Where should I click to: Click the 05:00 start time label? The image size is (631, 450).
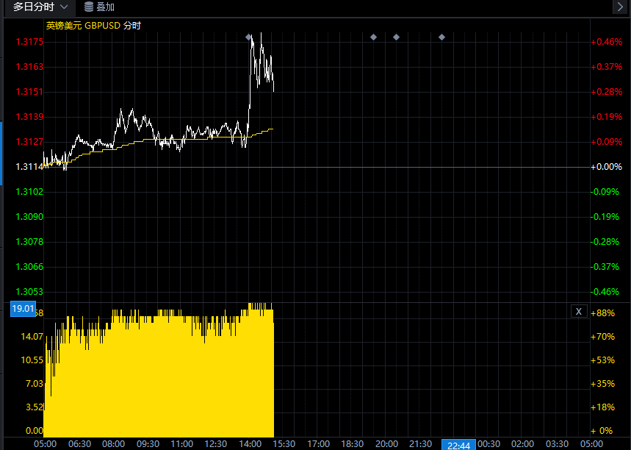pyautogui.click(x=46, y=444)
